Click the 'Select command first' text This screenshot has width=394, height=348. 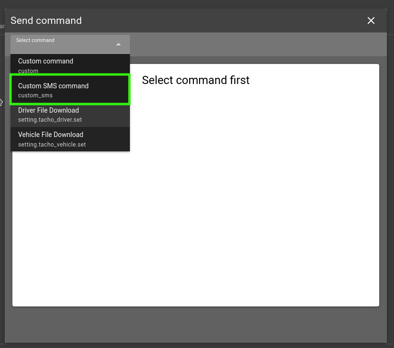195,80
